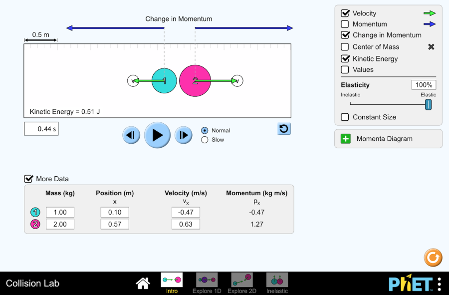Click the orange reset all button
The height and width of the screenshot is (295, 449).
433,258
